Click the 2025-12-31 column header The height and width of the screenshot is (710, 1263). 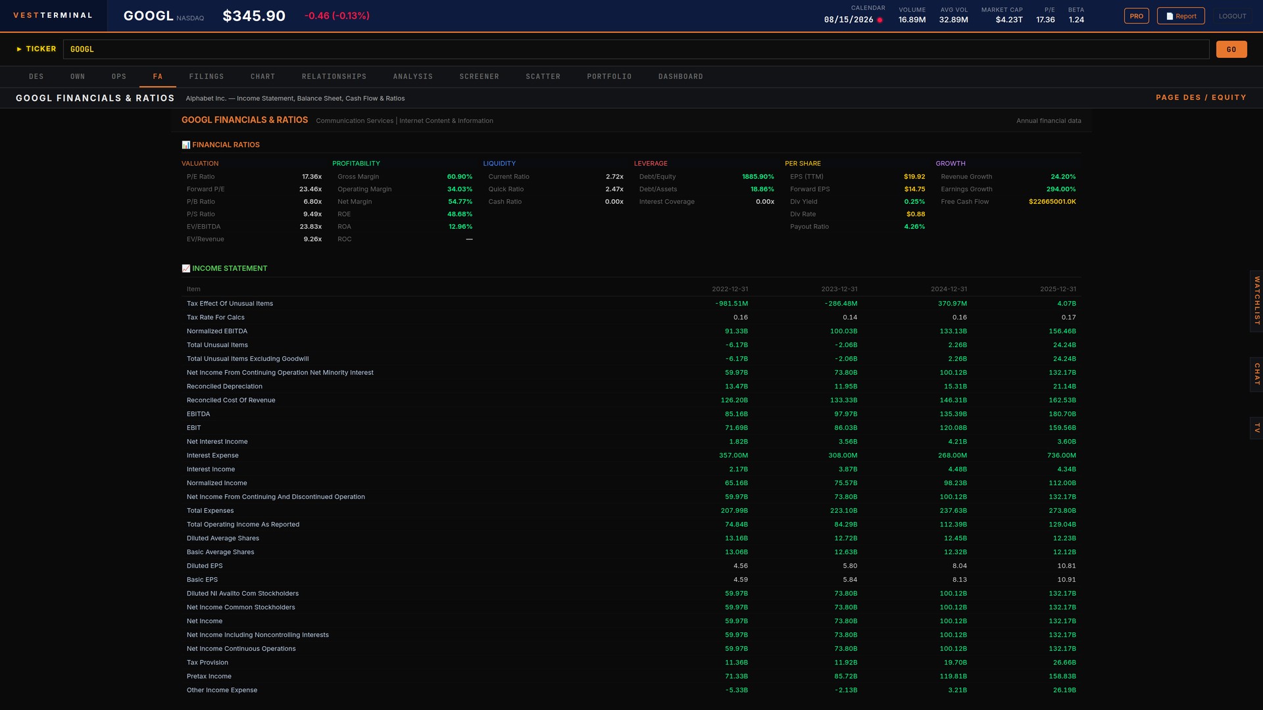1058,289
